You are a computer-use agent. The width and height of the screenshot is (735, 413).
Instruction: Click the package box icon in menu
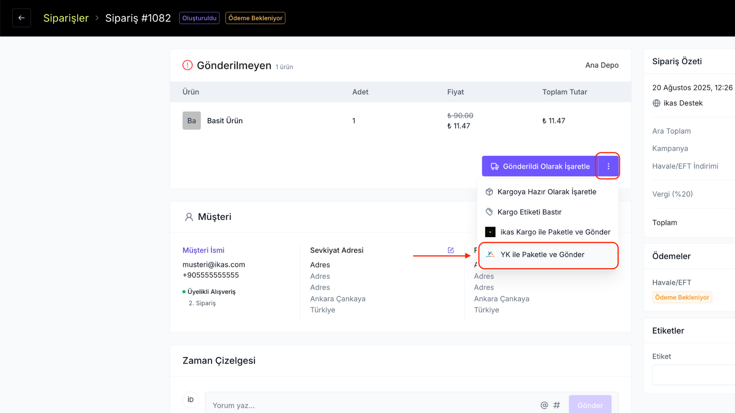tap(489, 192)
